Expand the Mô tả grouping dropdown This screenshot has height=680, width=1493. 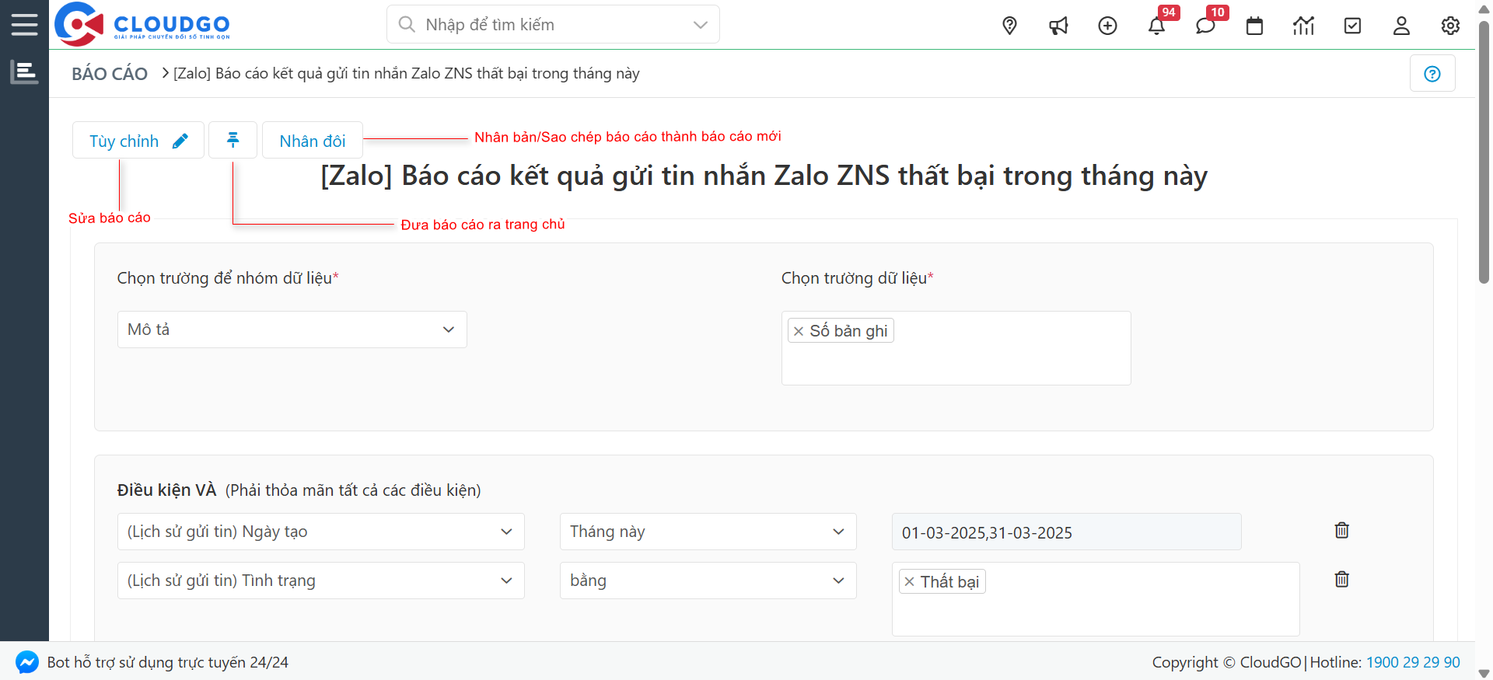click(292, 330)
